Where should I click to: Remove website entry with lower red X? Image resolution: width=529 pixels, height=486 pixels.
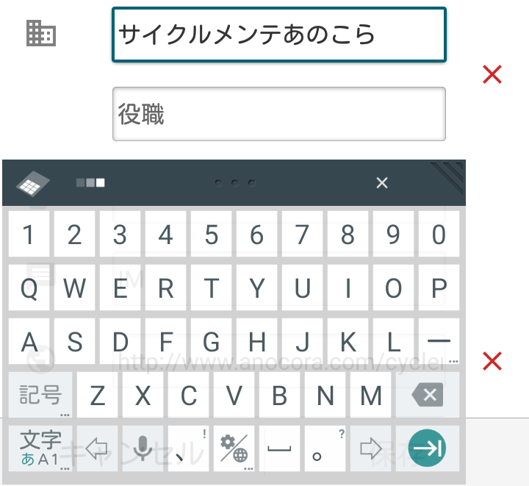(x=492, y=361)
